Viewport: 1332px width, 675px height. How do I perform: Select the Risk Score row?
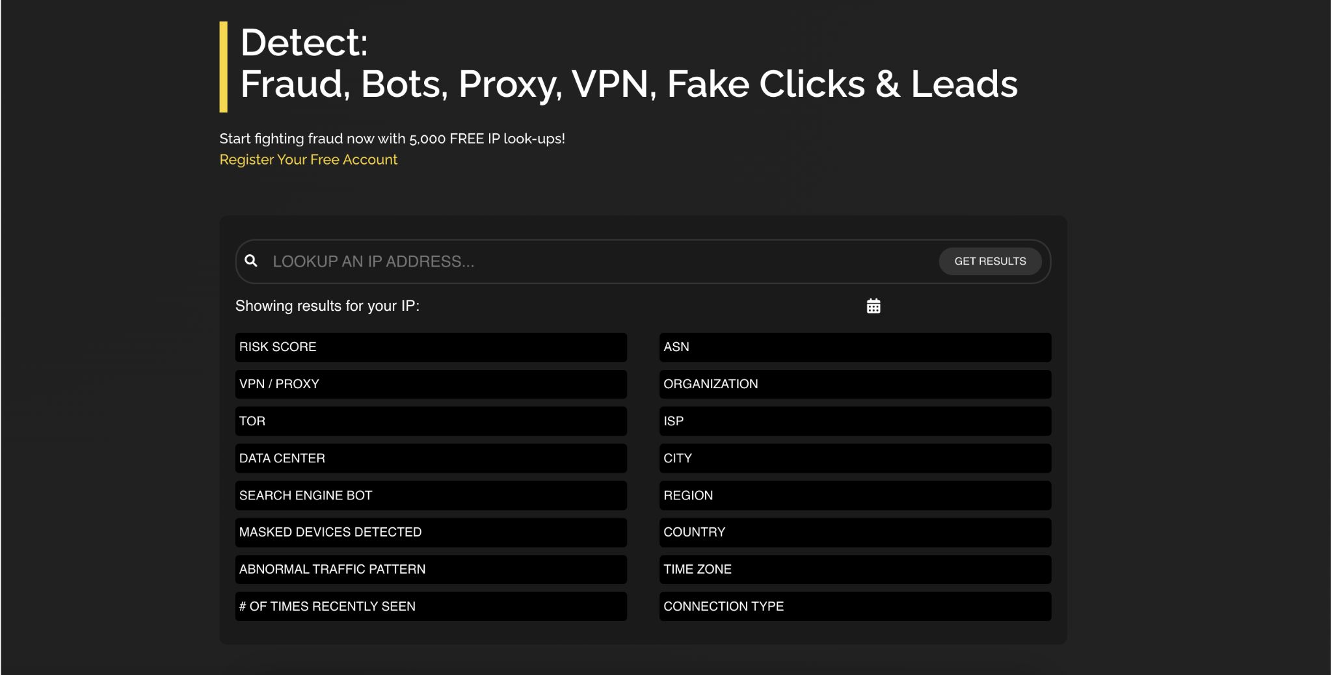[431, 347]
